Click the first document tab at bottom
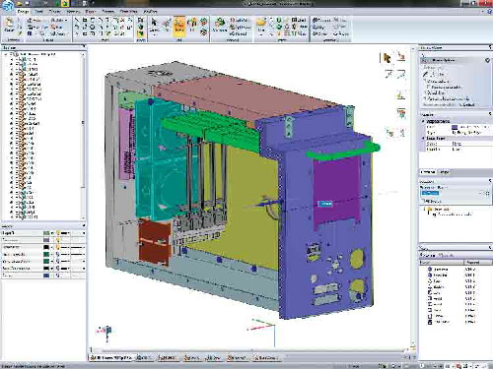 coord(111,358)
